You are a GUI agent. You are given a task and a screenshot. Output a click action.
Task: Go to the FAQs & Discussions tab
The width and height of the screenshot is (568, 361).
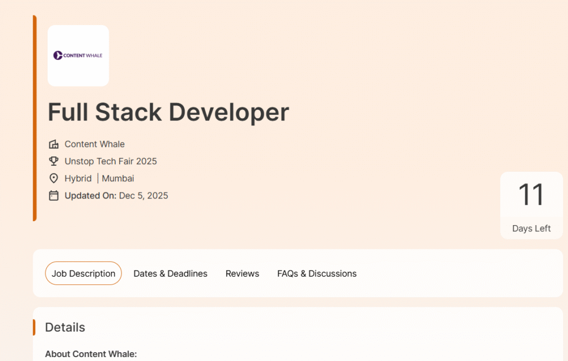click(x=317, y=273)
